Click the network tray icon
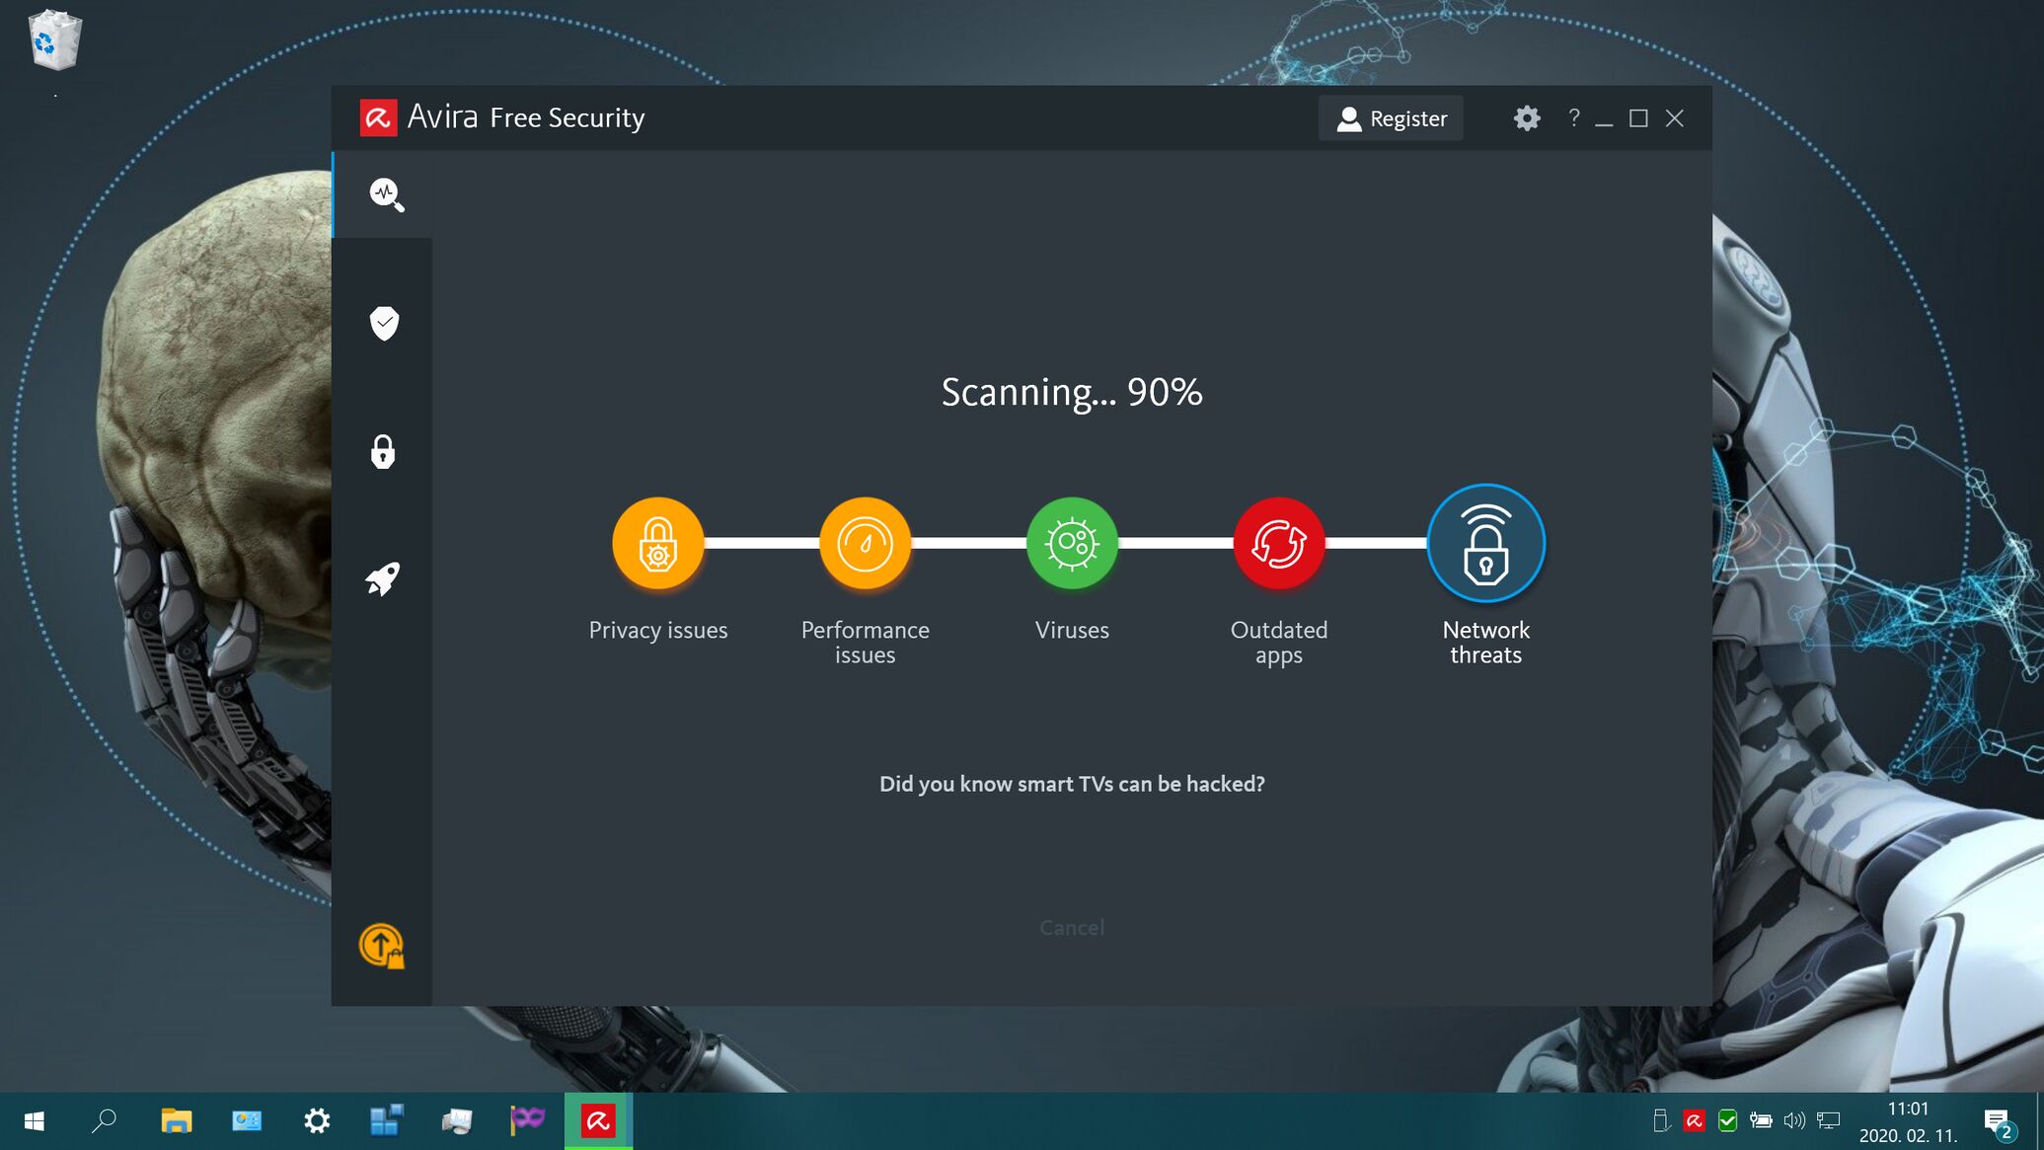Viewport: 2044px width, 1150px height. [1829, 1121]
